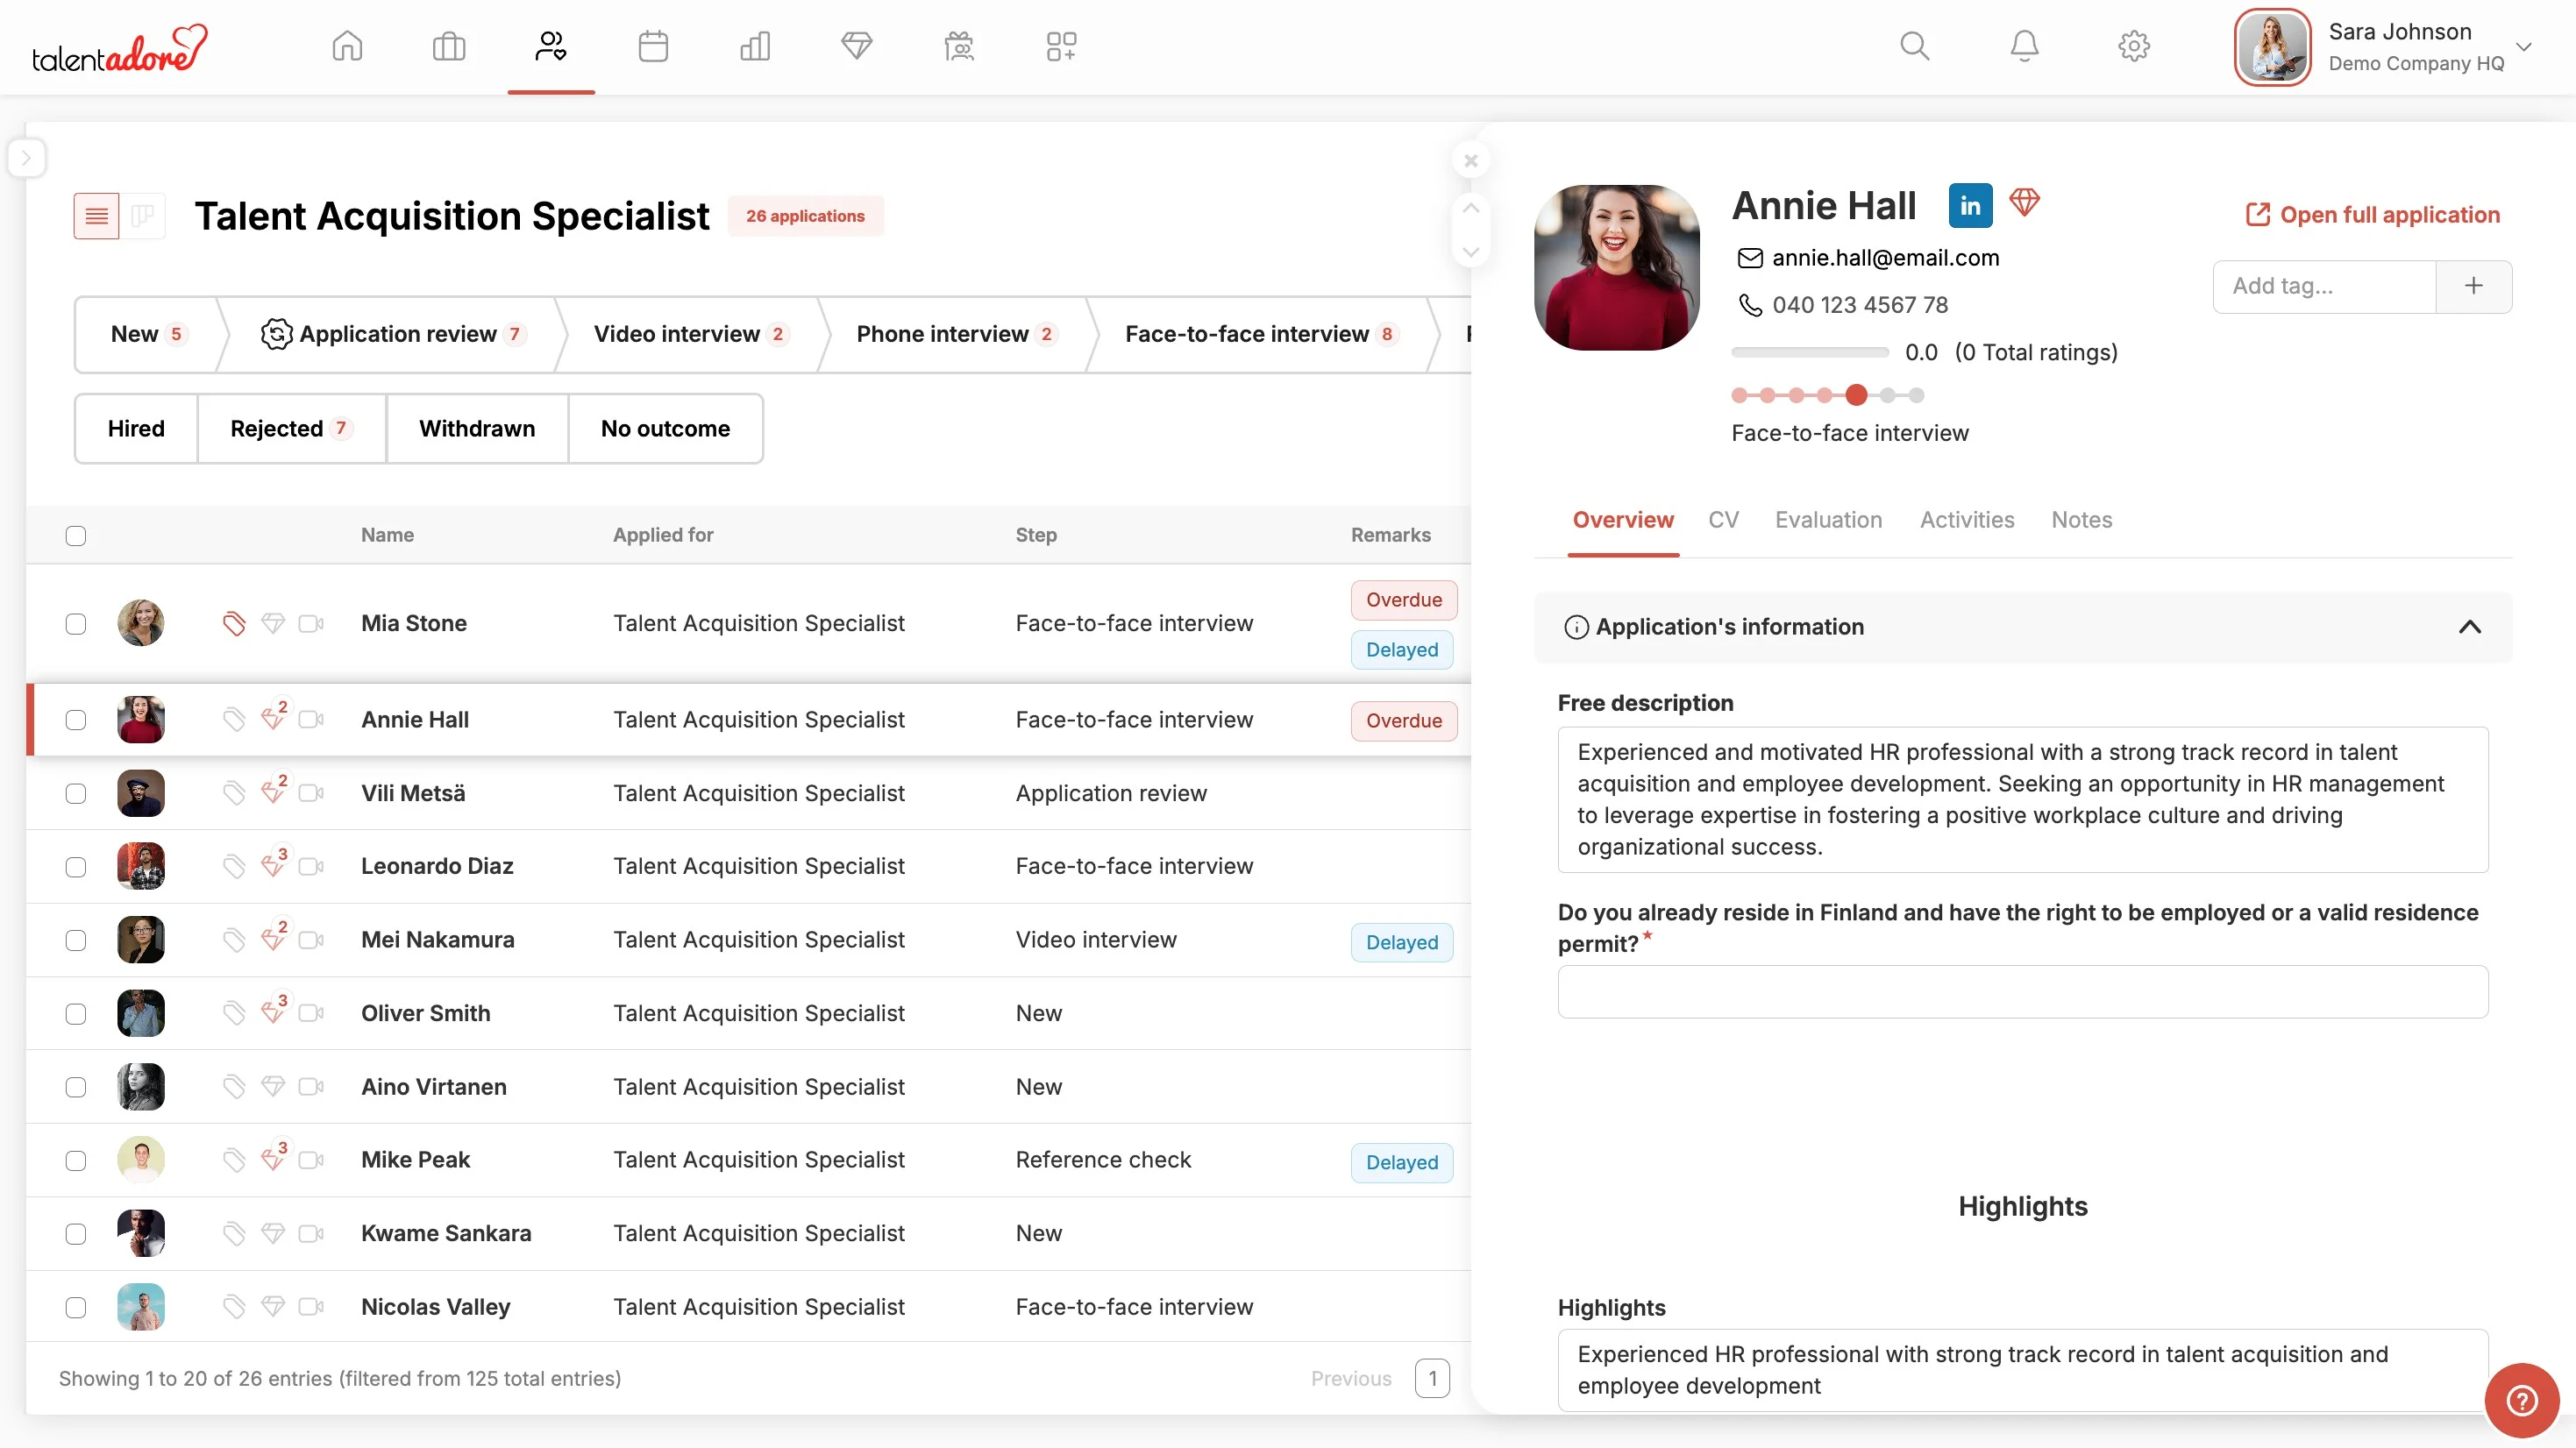Open the calendar icon in top navigation

coord(653,46)
